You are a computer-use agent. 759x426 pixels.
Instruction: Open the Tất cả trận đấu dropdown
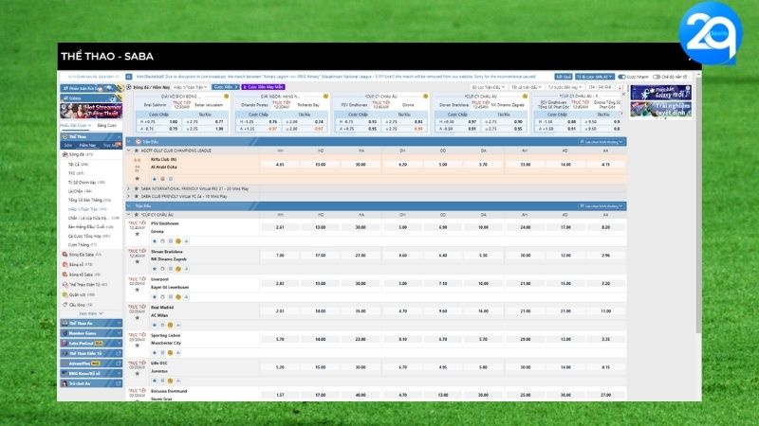[x=527, y=87]
